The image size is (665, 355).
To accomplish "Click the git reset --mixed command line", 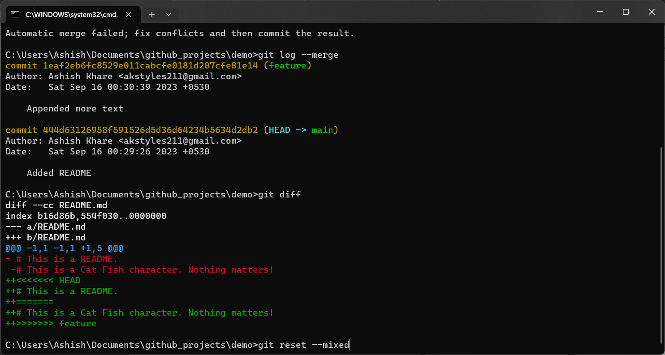I will pyautogui.click(x=304, y=345).
